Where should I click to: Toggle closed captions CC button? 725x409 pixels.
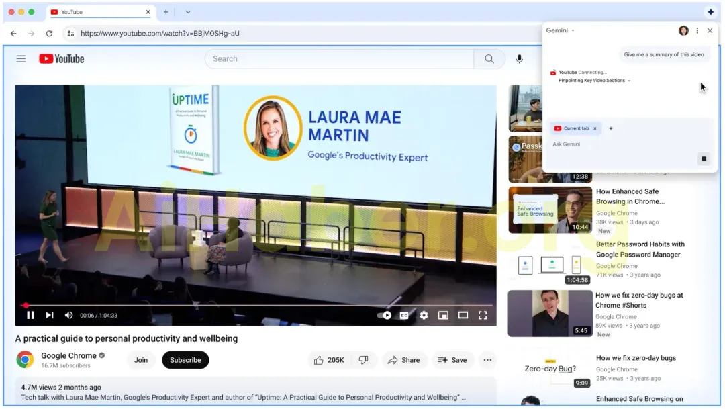pos(404,315)
